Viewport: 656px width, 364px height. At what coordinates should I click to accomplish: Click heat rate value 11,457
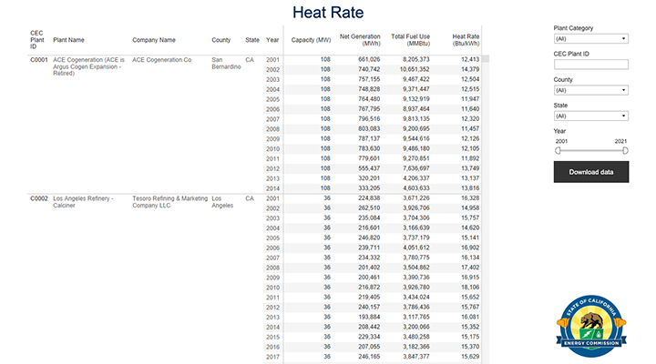click(470, 128)
